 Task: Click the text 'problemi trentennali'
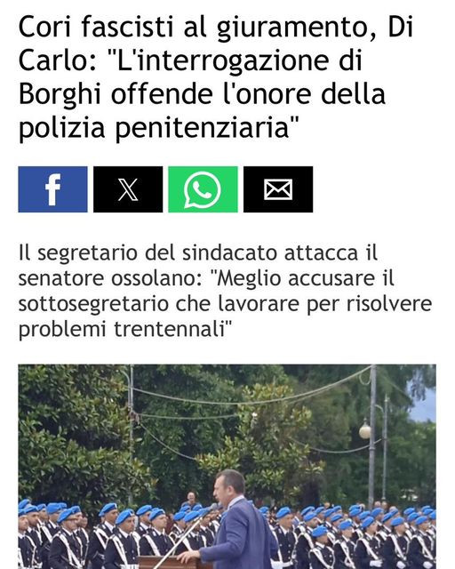point(123,330)
